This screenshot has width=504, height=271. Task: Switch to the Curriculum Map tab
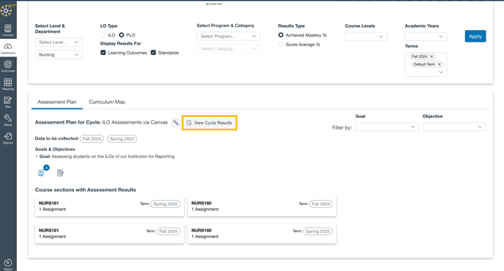107,102
